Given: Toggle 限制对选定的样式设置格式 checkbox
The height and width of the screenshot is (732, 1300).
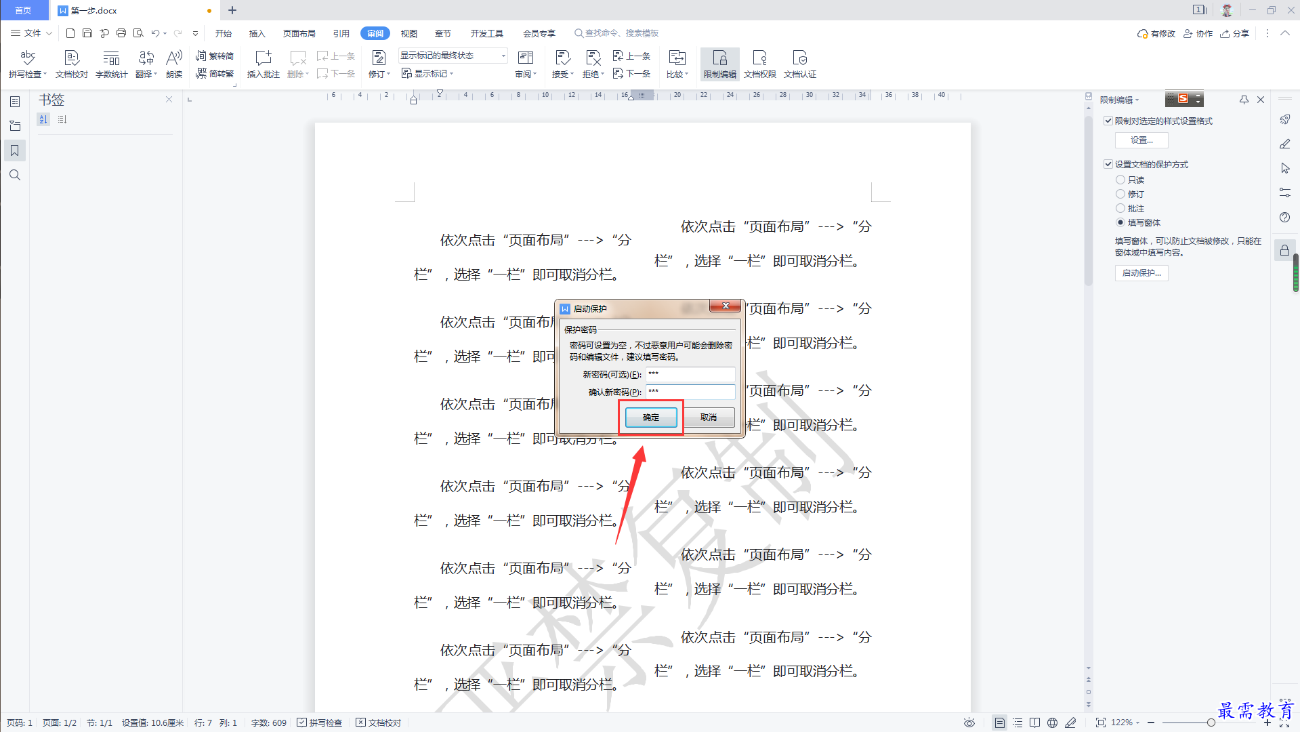Looking at the screenshot, I should (x=1108, y=121).
